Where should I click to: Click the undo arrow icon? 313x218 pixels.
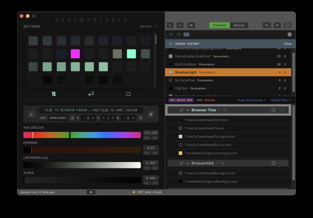[267, 25]
